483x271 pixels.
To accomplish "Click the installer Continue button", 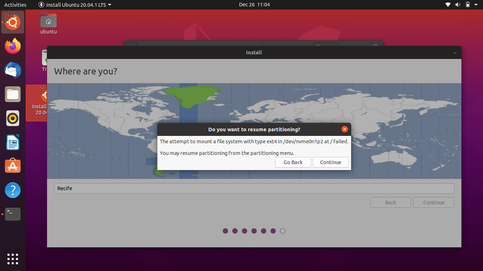I will (x=434, y=203).
